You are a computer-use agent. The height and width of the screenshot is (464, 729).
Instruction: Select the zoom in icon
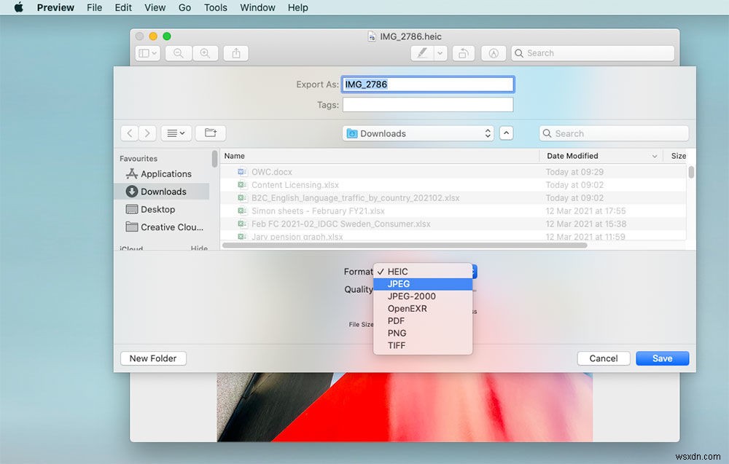206,52
